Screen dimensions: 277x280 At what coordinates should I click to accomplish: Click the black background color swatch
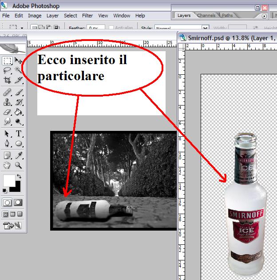point(16,188)
